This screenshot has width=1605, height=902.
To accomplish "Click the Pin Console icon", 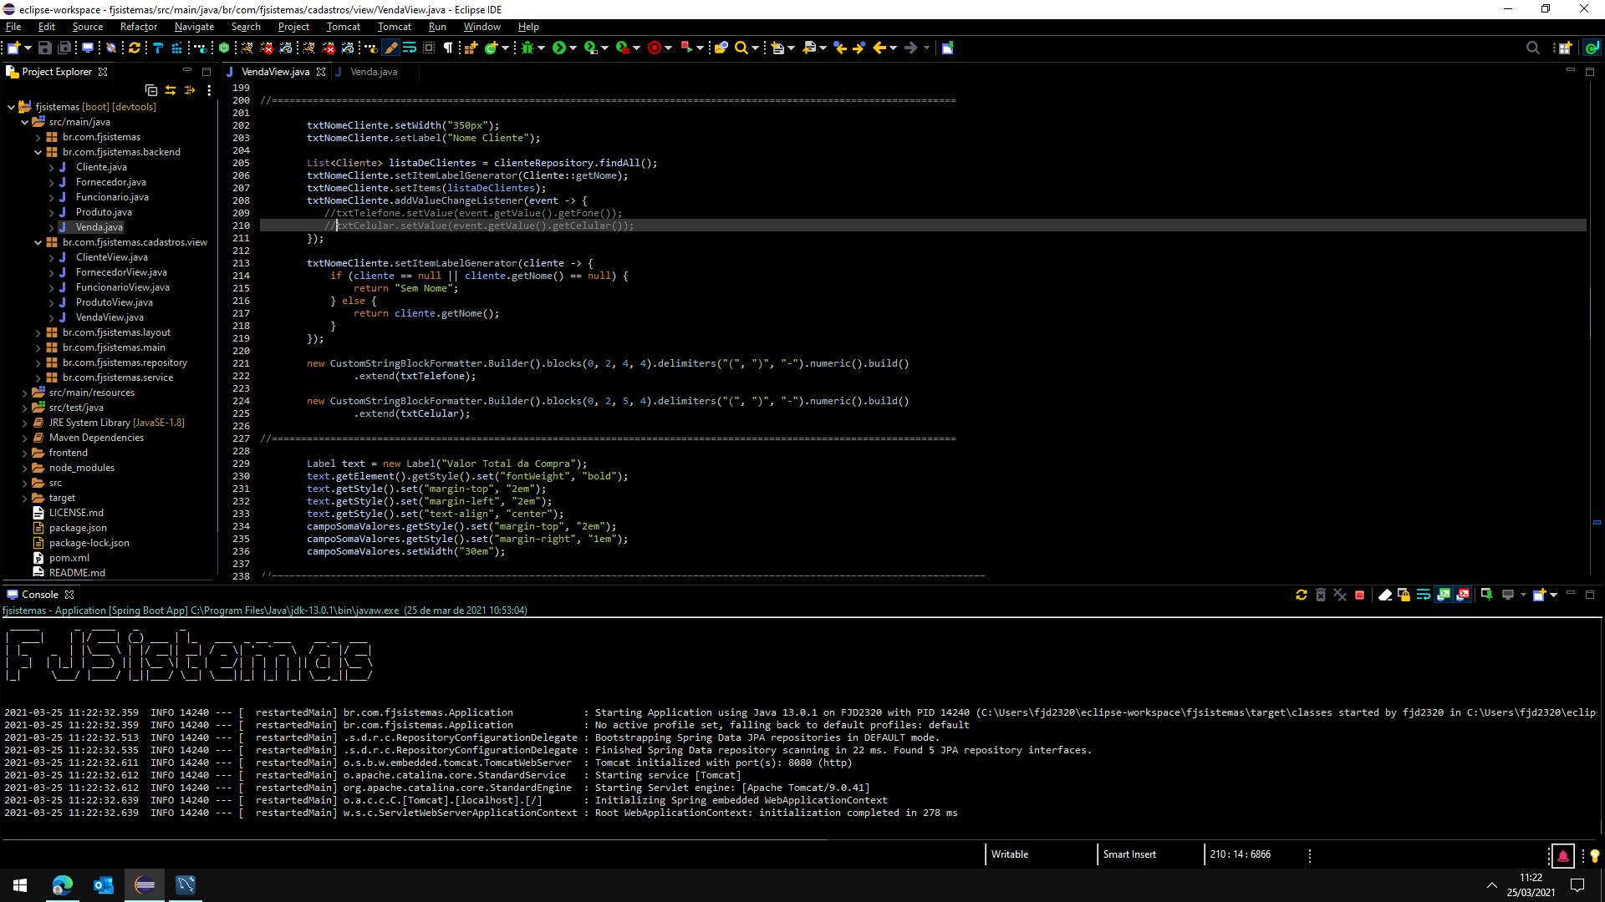I will coord(1486,595).
